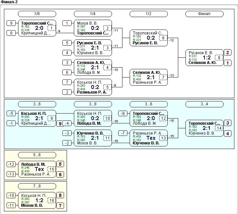Click Юрченко В. В. in match 3
238x214 pixels.
90,53
